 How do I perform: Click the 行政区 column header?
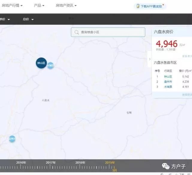[168, 71]
